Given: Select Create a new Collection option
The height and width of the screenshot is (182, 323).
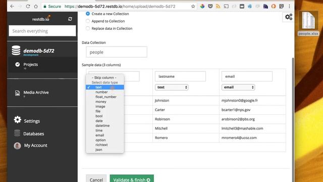Looking at the screenshot, I should pos(87,14).
